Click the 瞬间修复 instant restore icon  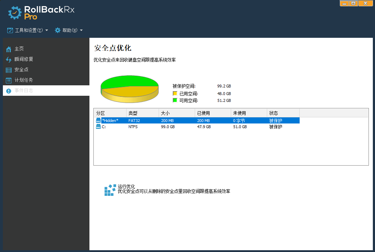coord(9,59)
